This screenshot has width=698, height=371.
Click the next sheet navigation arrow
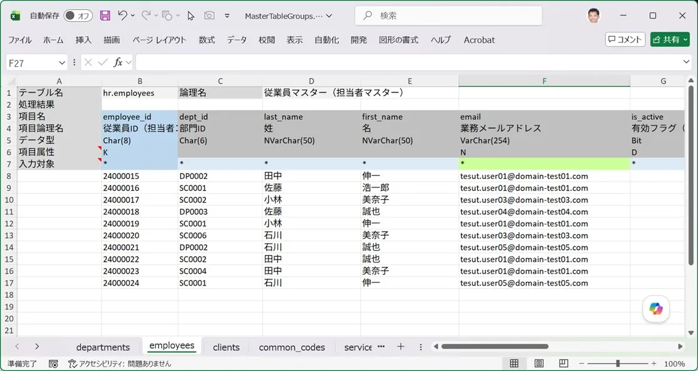[37, 347]
